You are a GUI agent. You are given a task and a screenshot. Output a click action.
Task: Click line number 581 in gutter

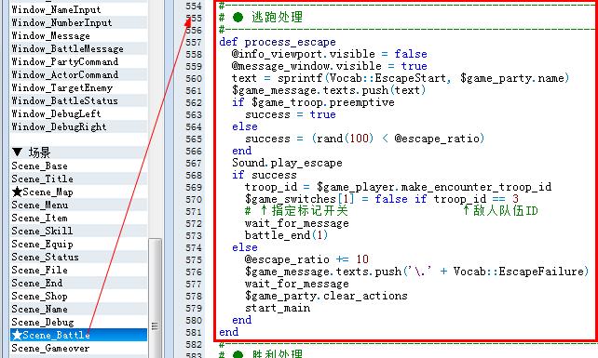(x=194, y=332)
